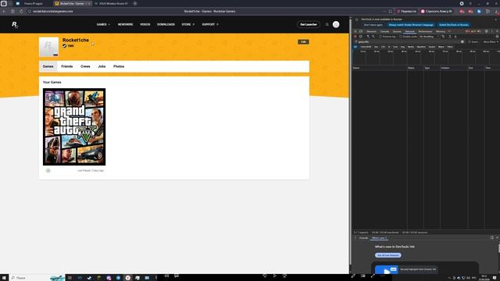Open the DevTools Elements tab
This screenshot has width=500, height=281.
click(x=372, y=31)
